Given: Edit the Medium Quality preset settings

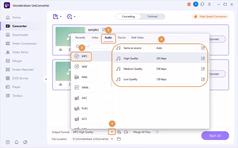Looking at the screenshot, I should pyautogui.click(x=203, y=69).
